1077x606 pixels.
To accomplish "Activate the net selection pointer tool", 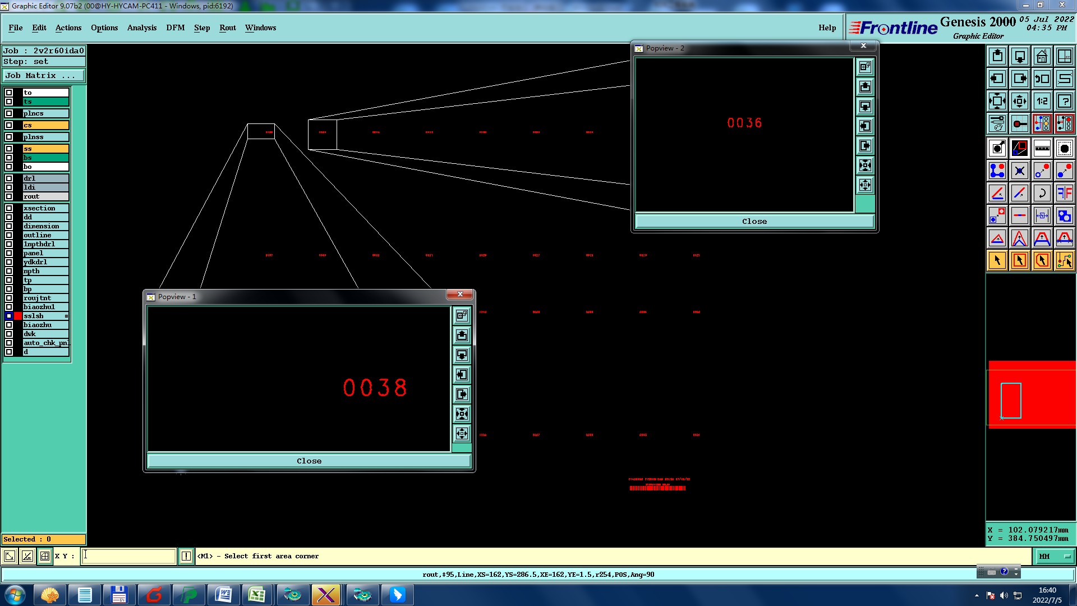I will pos(1064,260).
